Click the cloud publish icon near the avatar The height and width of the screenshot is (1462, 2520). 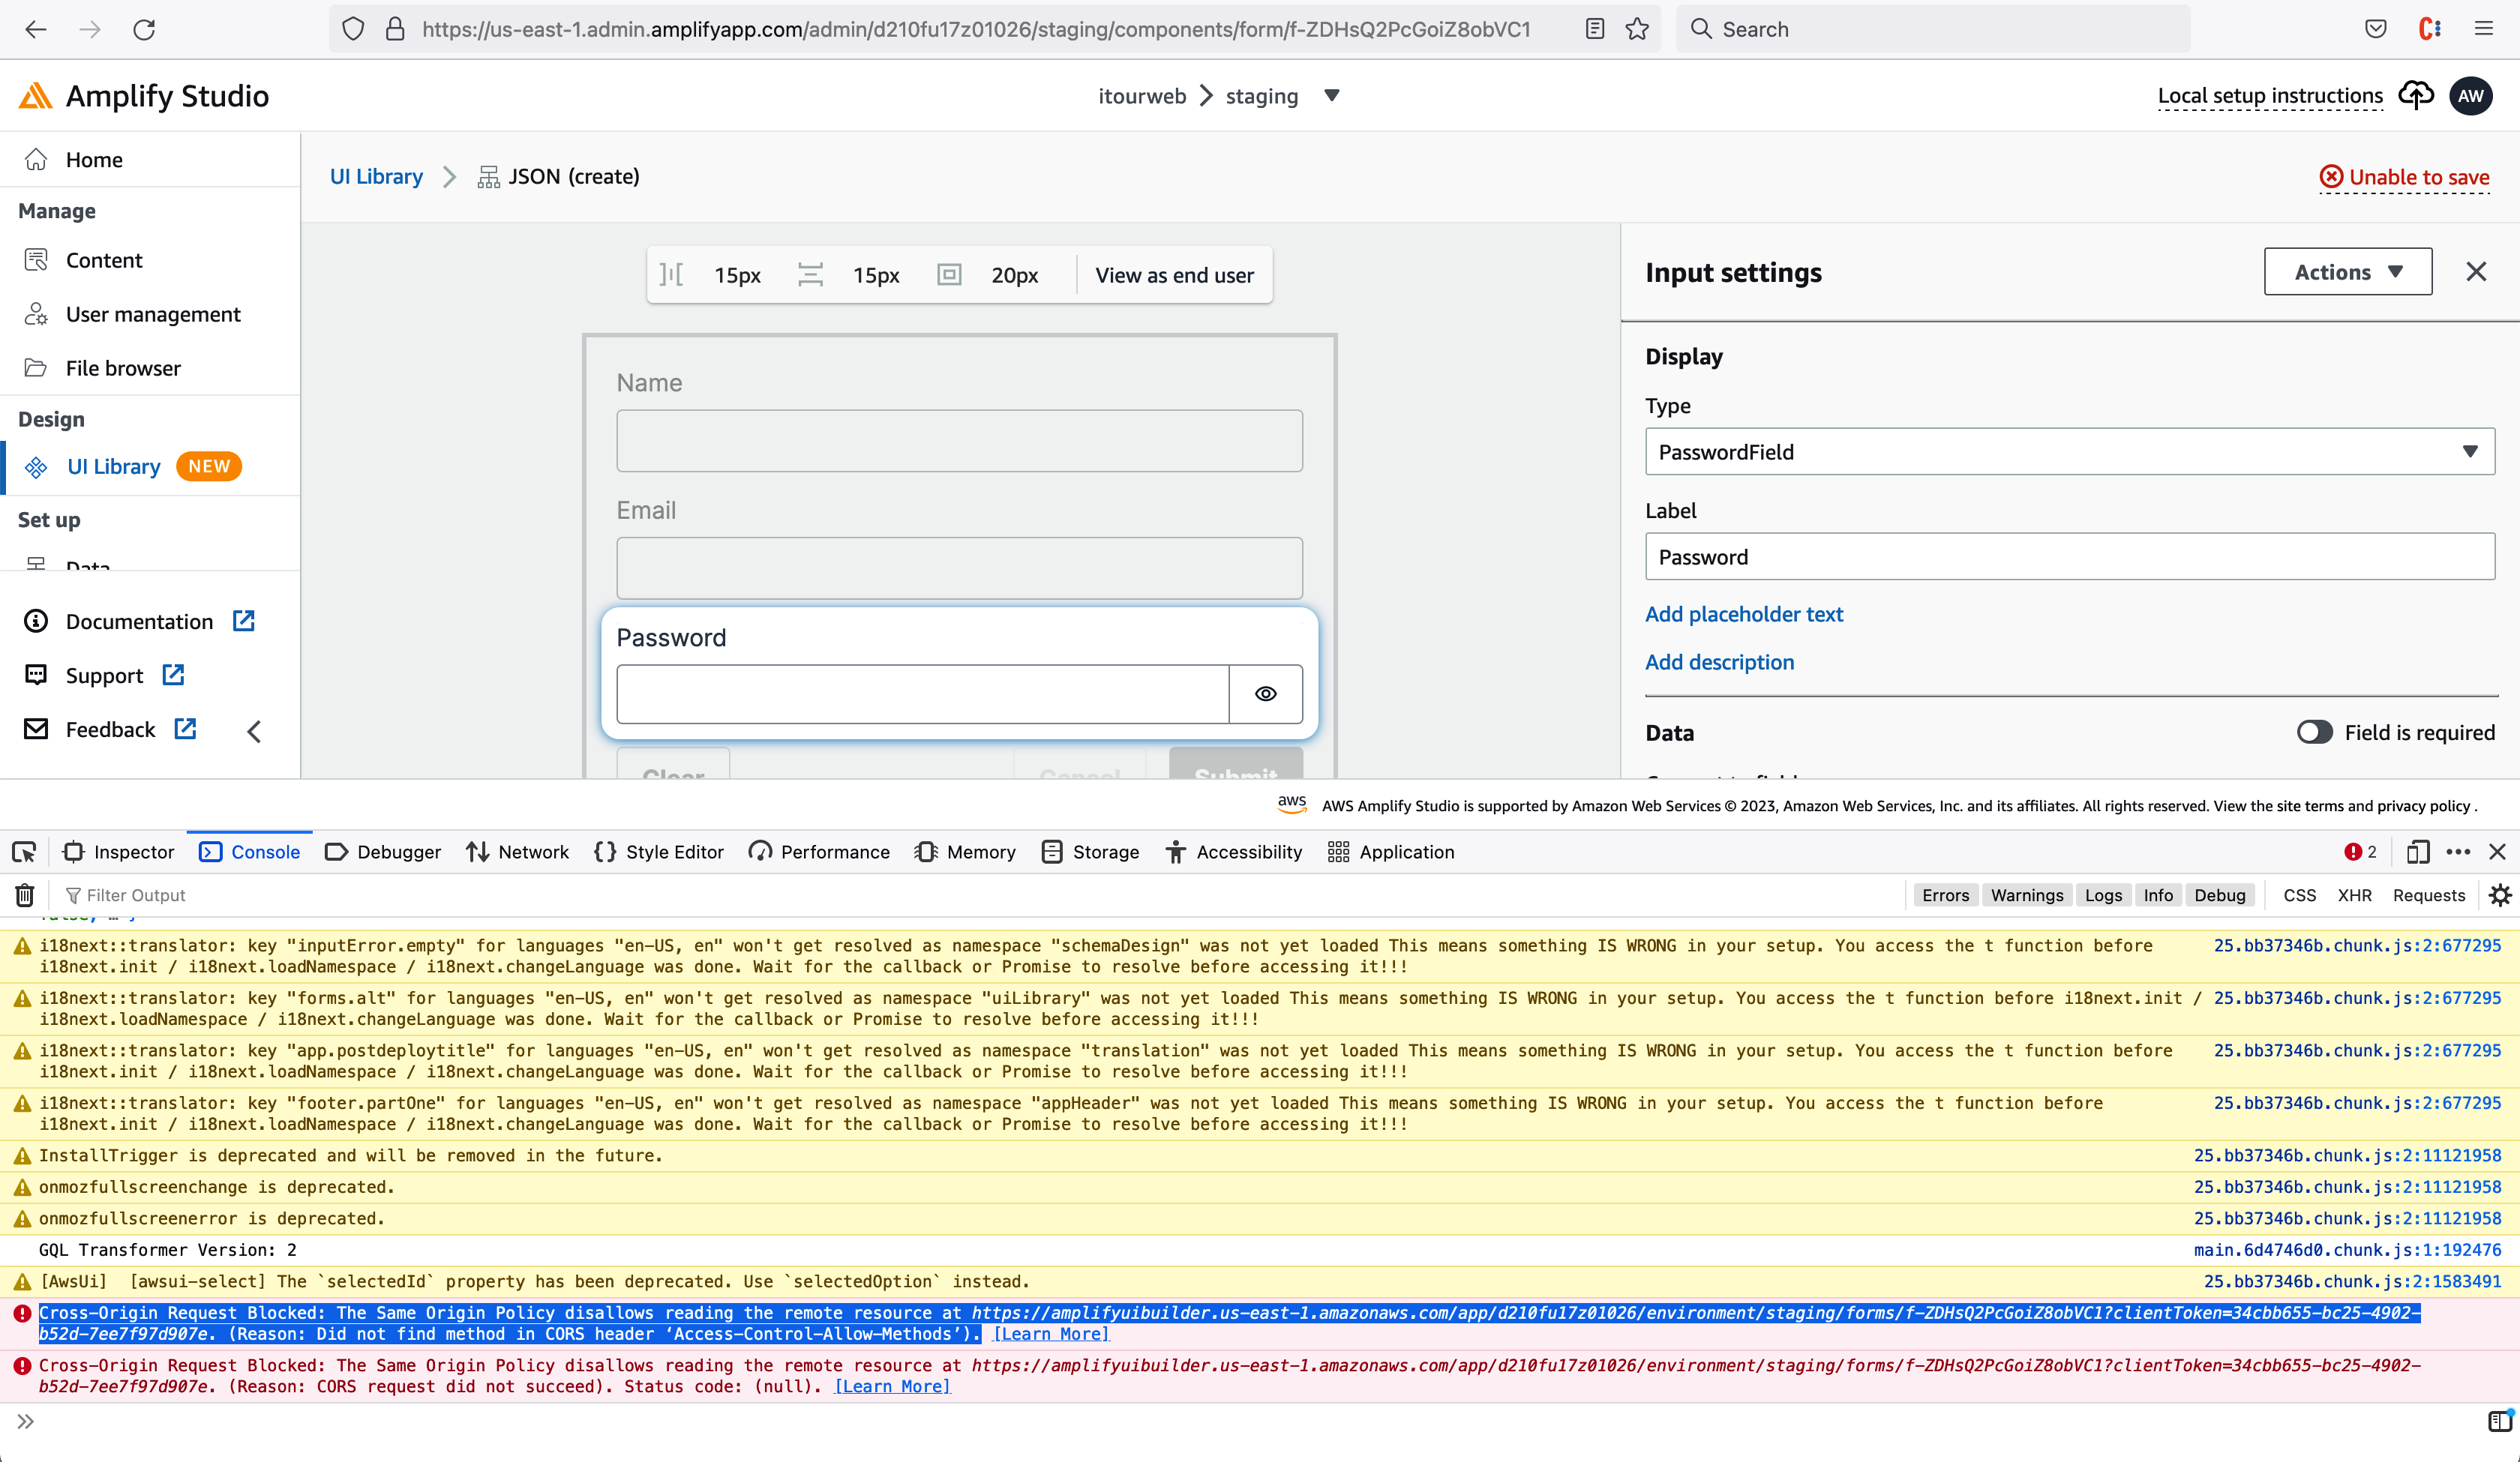pos(2415,95)
